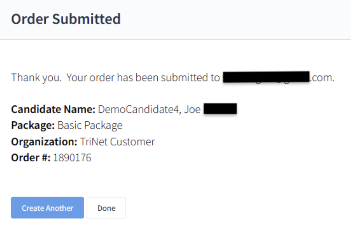Click the .com ending of the email

tap(322, 77)
